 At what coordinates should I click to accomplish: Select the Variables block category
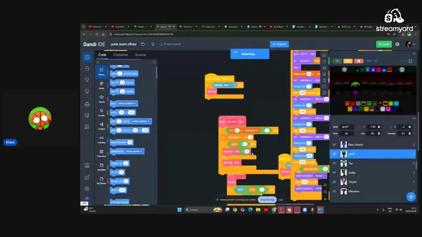[x=102, y=167]
